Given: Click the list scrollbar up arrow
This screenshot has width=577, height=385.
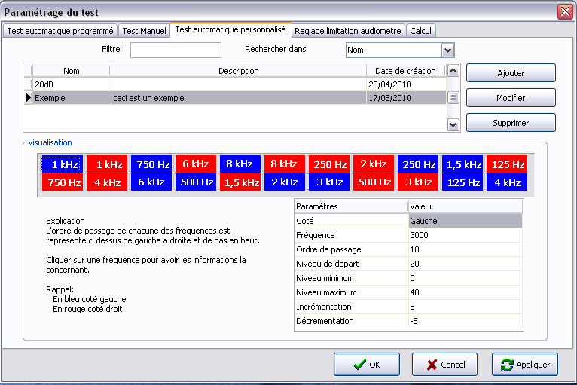Looking at the screenshot, I should tap(453, 70).
